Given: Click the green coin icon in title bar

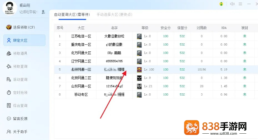Looking at the screenshot, I should coord(221,4).
